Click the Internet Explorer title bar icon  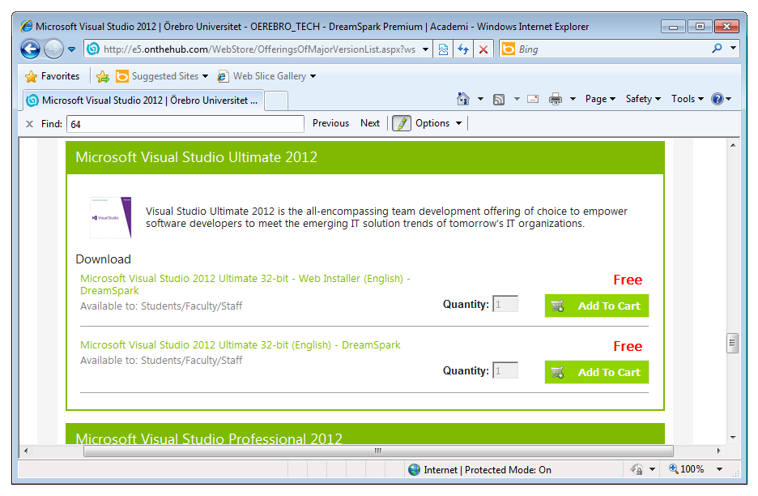click(x=27, y=26)
